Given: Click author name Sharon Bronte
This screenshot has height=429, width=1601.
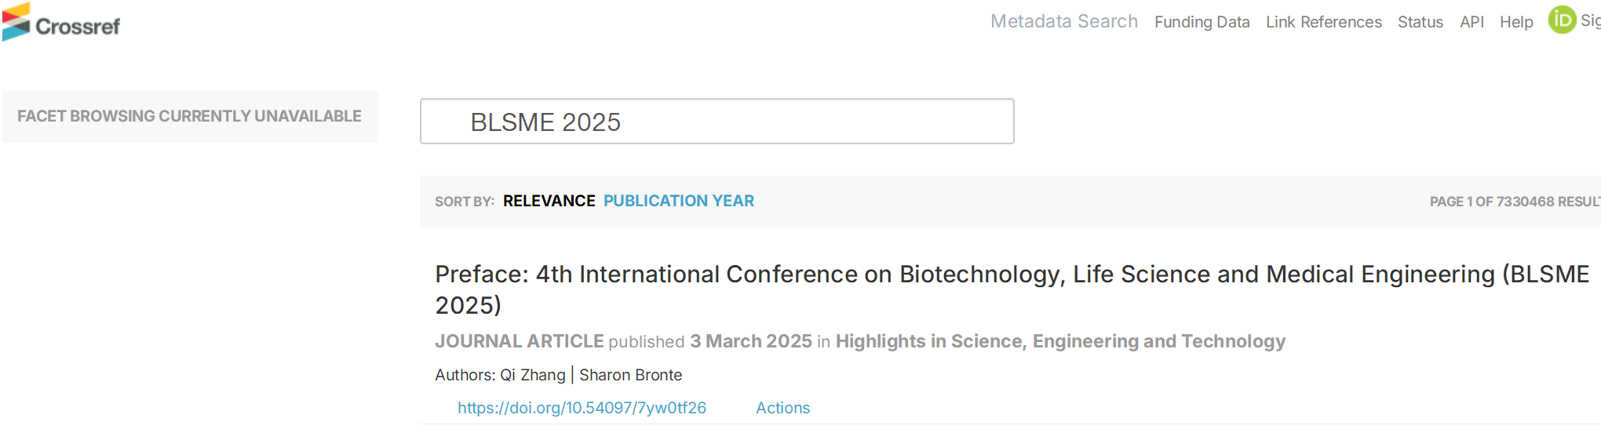Looking at the screenshot, I should pyautogui.click(x=630, y=375).
